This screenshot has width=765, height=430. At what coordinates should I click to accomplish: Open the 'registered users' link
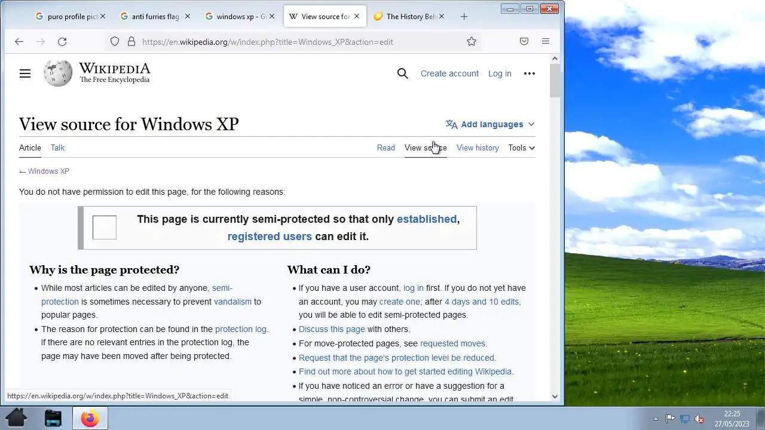(270, 236)
